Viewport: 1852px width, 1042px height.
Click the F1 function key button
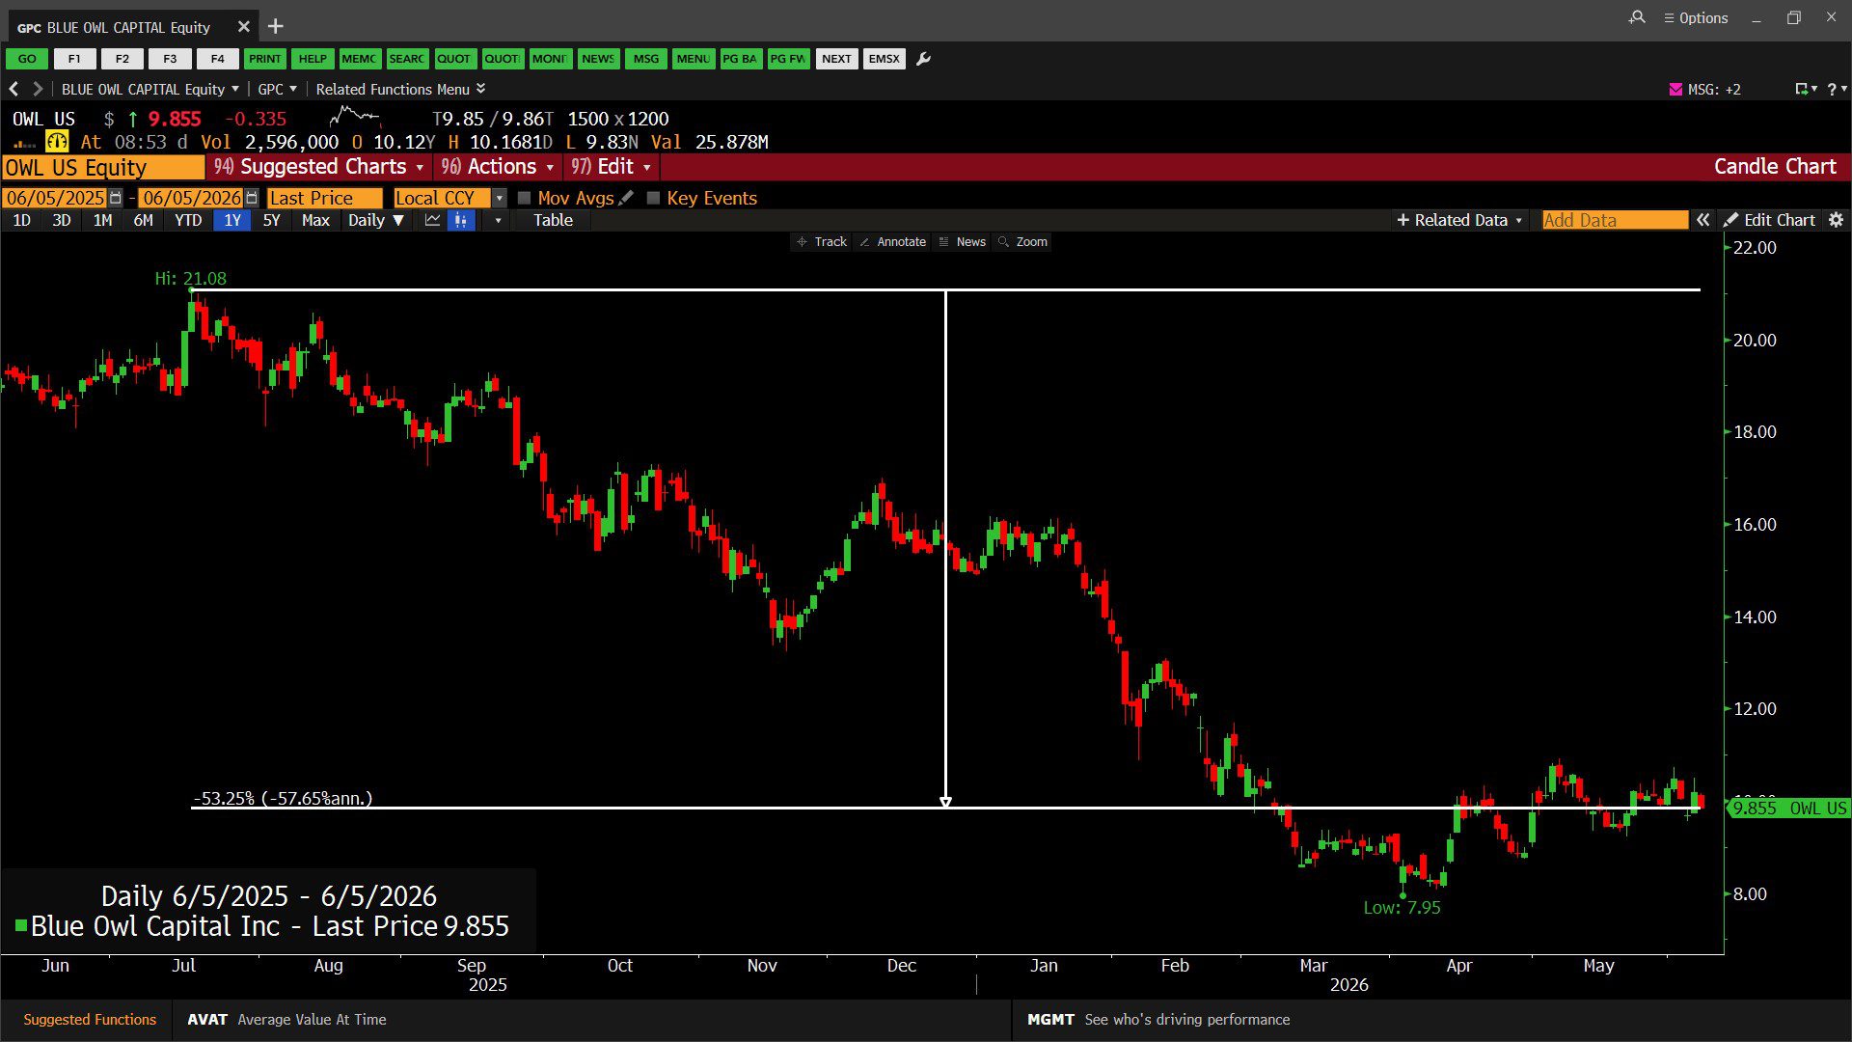[74, 59]
